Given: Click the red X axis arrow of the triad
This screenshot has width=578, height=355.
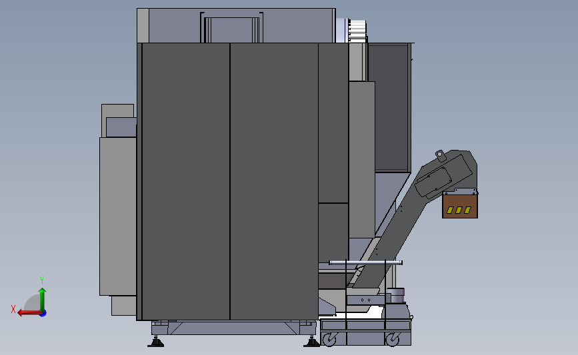Looking at the screenshot, I should pos(29,313).
